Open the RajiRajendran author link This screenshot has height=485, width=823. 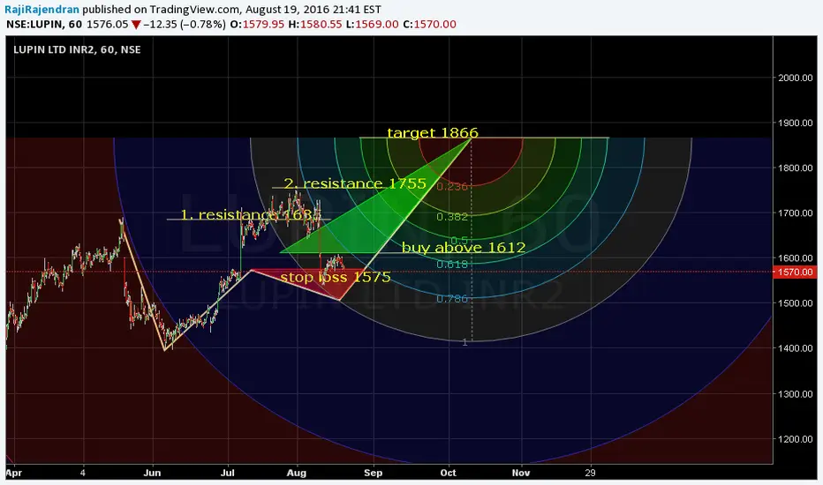click(x=42, y=10)
